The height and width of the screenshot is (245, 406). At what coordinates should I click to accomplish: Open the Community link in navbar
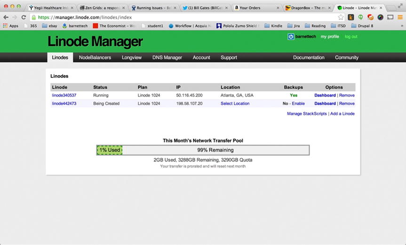pos(346,57)
